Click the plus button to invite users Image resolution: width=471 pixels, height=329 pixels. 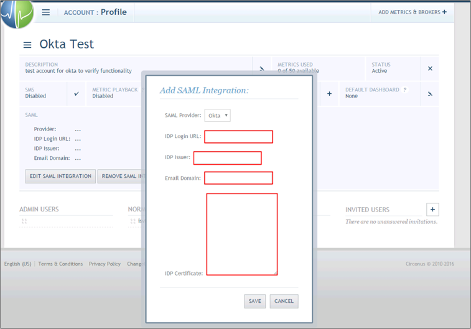click(432, 210)
